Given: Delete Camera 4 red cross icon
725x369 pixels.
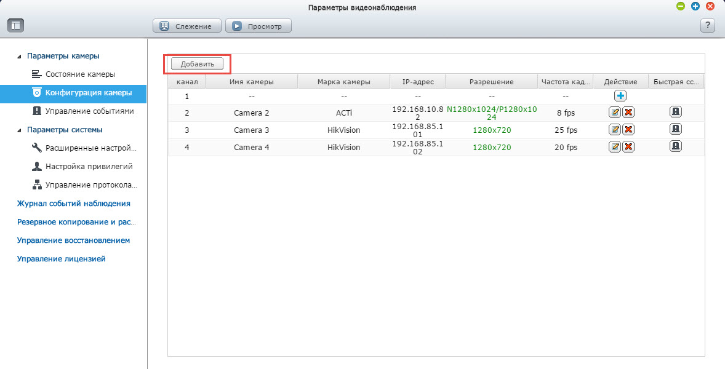Looking at the screenshot, I should [x=628, y=146].
